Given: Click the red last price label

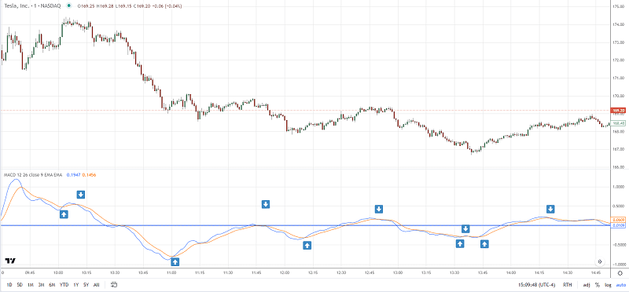Looking at the screenshot, I should [x=617, y=110].
